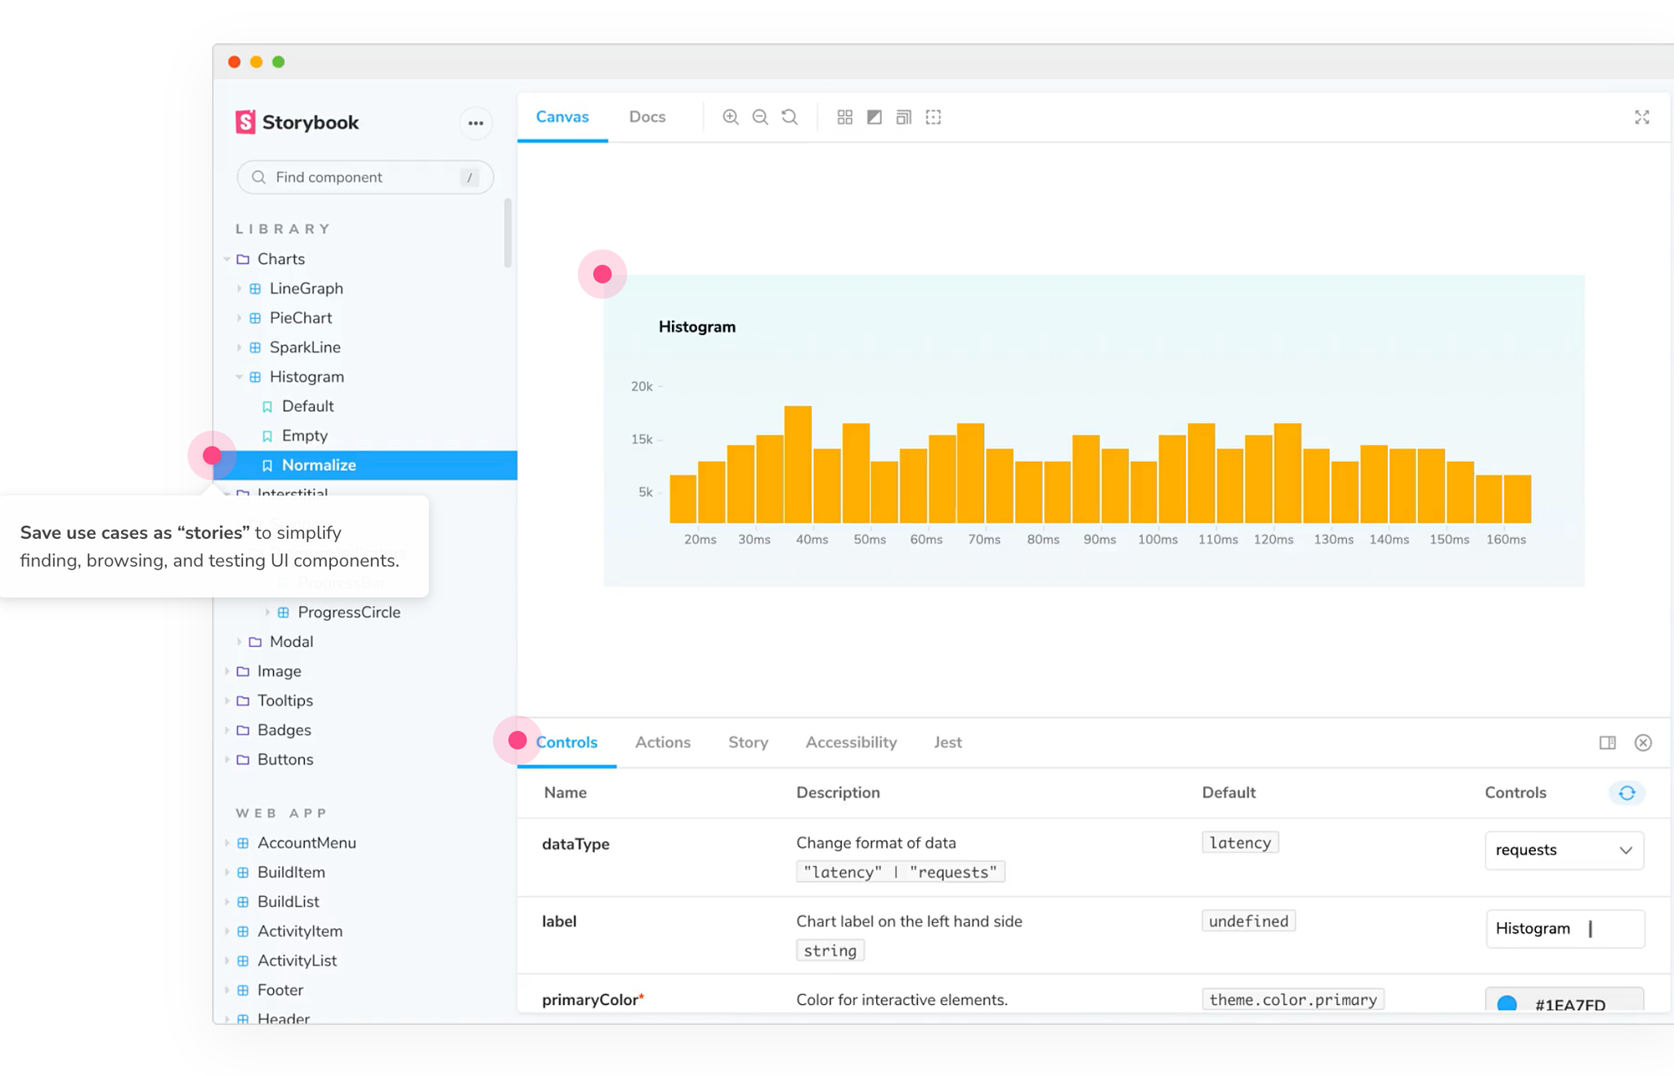Click the WEB APP section heading

[281, 814]
